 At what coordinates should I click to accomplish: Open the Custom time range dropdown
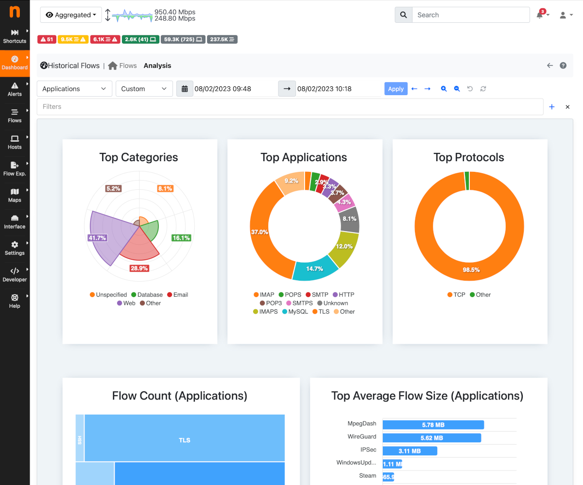(x=144, y=88)
